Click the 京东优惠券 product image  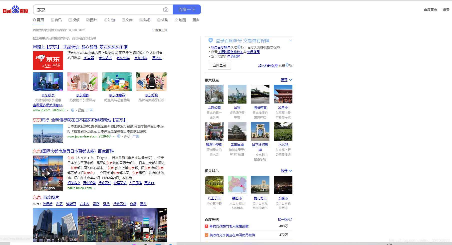[117, 82]
